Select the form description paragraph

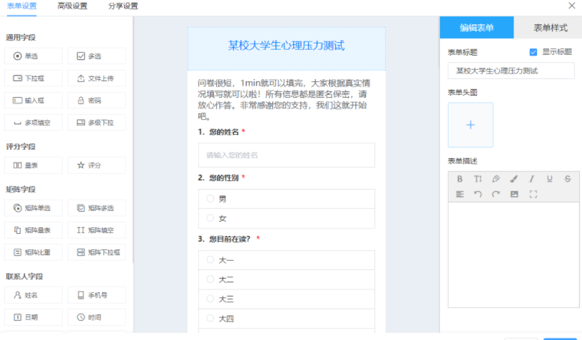284,99
